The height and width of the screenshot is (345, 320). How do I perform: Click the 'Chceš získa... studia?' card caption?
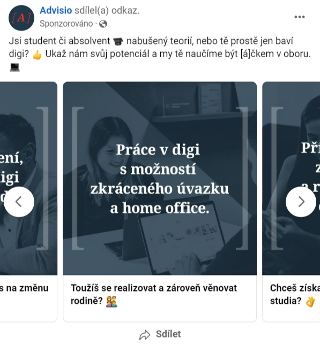(295, 294)
